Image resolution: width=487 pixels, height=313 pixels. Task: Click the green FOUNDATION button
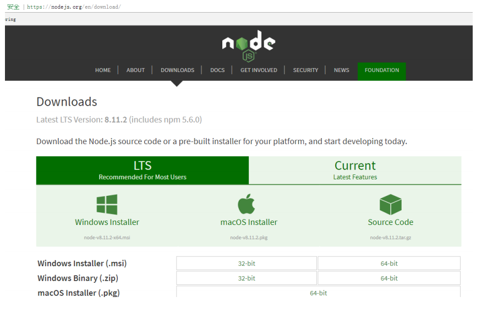pos(382,72)
